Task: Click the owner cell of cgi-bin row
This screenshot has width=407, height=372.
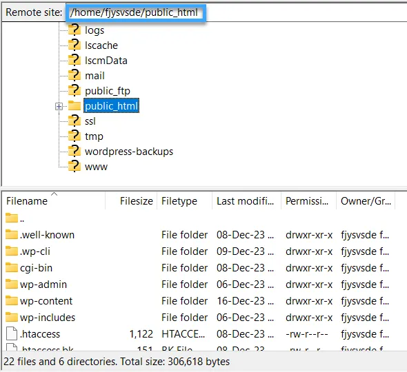Action: pos(365,268)
